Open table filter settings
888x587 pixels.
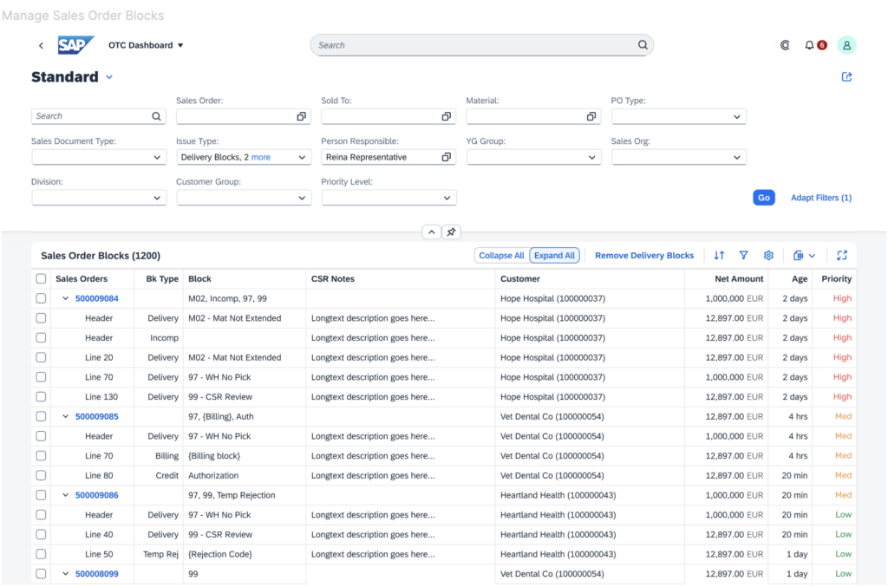coord(743,255)
